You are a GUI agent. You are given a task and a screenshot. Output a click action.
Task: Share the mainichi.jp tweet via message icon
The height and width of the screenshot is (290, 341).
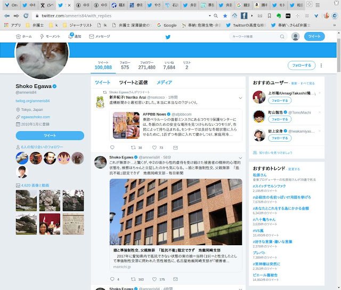[x=175, y=279]
